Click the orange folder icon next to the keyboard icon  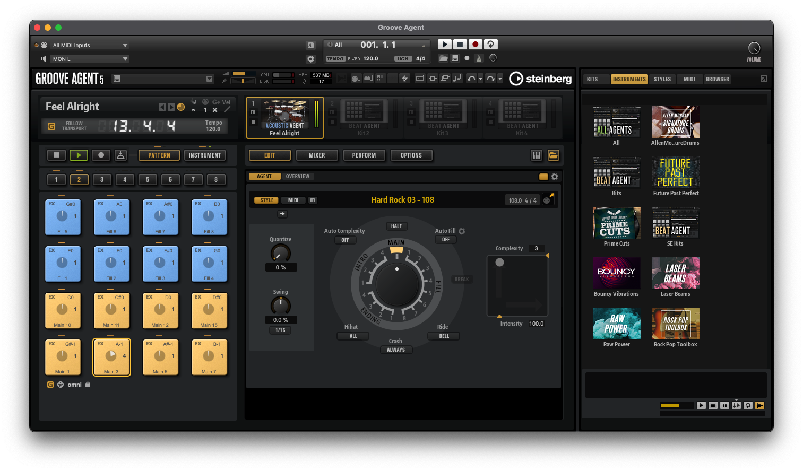(554, 155)
